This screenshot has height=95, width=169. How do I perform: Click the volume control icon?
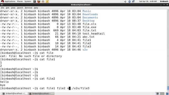click(125, 1)
